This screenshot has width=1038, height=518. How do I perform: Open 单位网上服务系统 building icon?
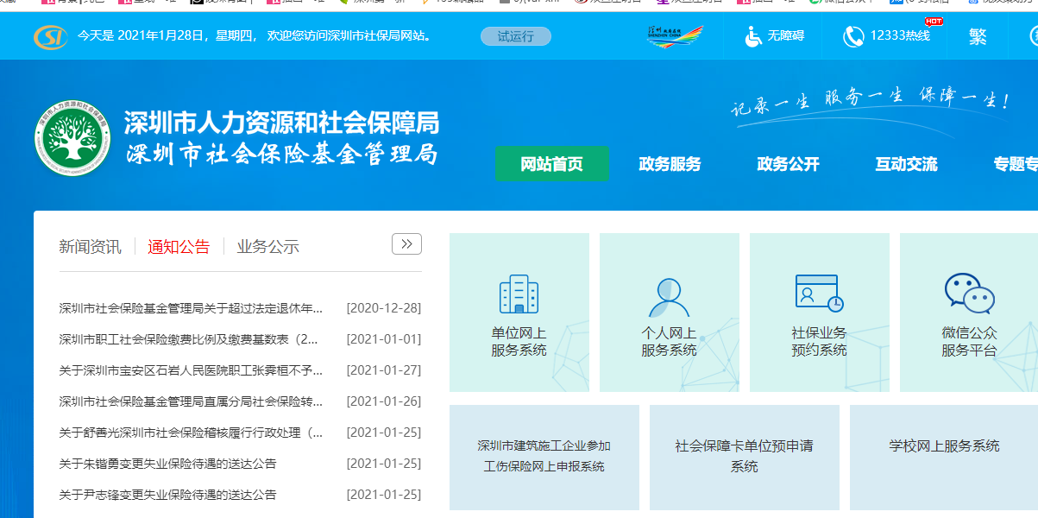[x=519, y=294]
